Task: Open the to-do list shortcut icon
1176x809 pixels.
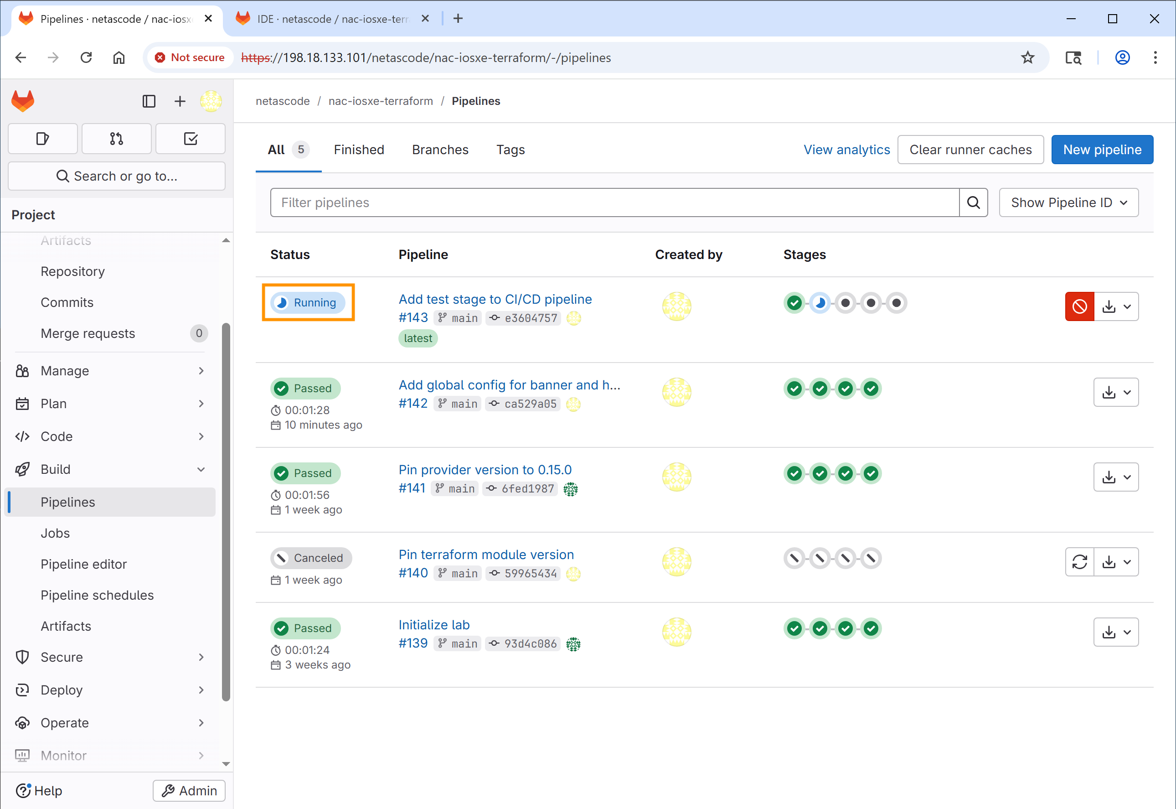Action: (191, 138)
